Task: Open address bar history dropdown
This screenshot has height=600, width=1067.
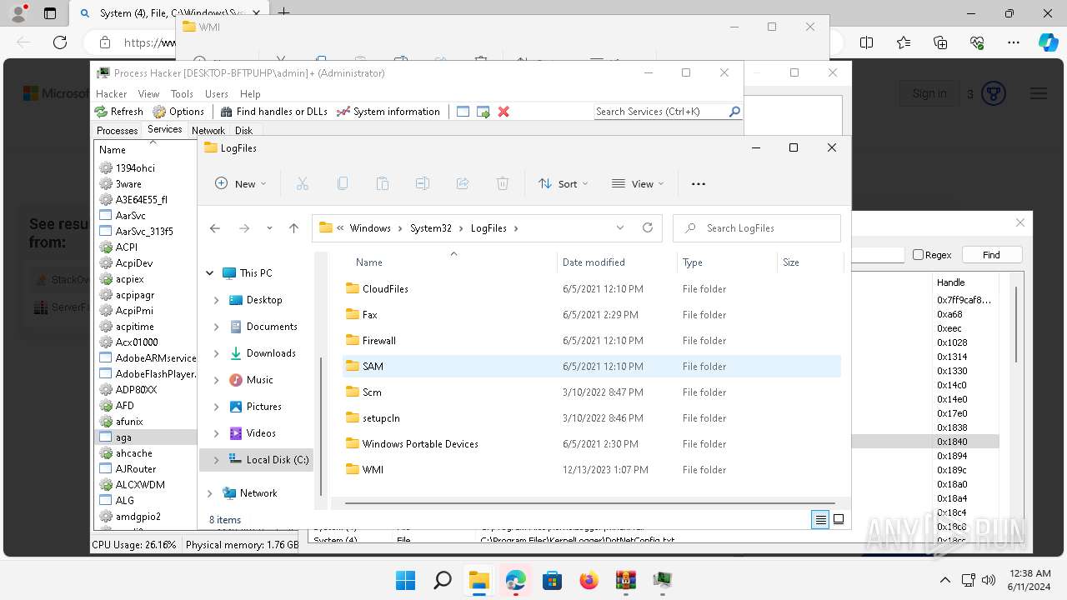Action: [x=620, y=227]
